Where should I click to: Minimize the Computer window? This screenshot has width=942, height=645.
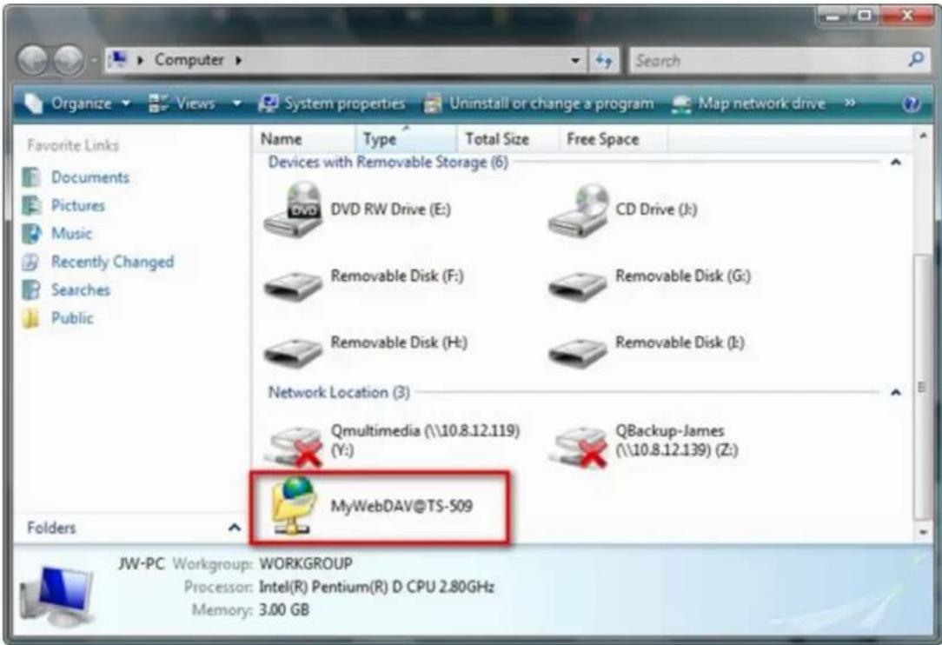(833, 17)
